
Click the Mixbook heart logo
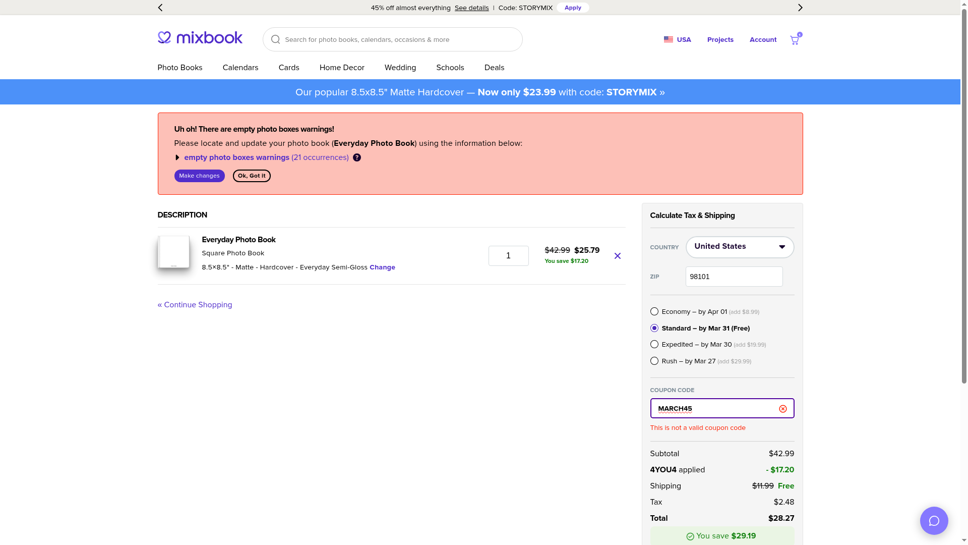[165, 37]
